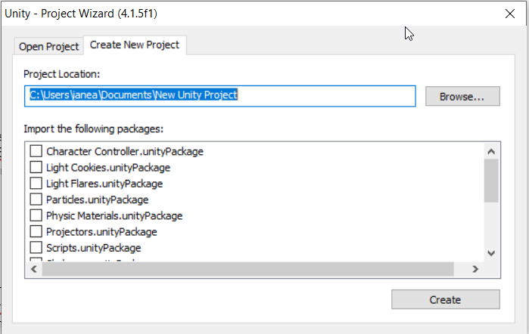Screen dimensions: 529x334
Task: Click the horizontal scroll right arrow
Action: click(475, 269)
